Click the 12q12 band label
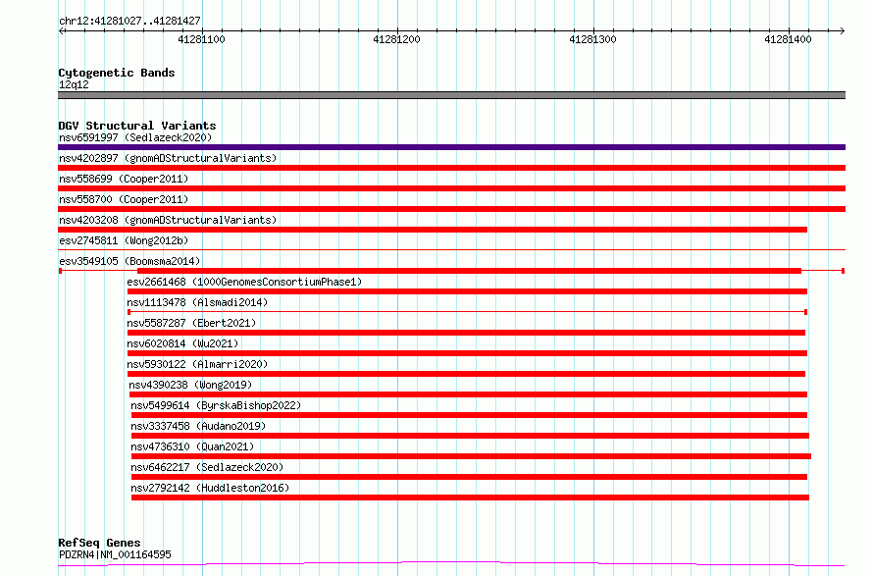The width and height of the screenshot is (873, 576). pyautogui.click(x=74, y=84)
